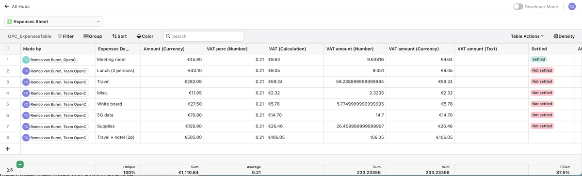This screenshot has height=176, width=582.
Task: Select the 59.238899999999994 cell
Action: click(x=354, y=81)
